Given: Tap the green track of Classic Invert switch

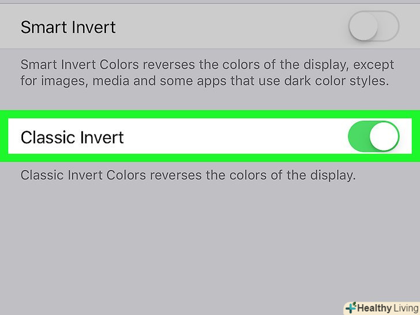Looking at the screenshot, I should [359, 137].
